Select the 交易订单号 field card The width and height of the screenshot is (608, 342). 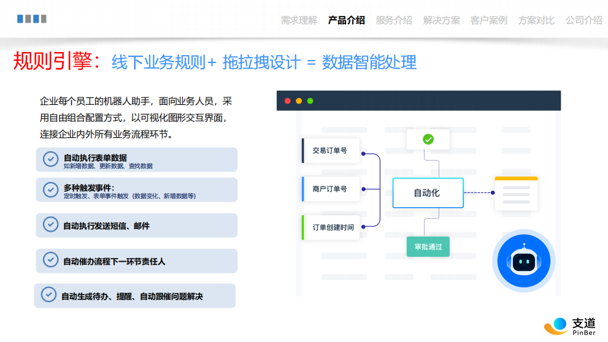click(x=331, y=151)
